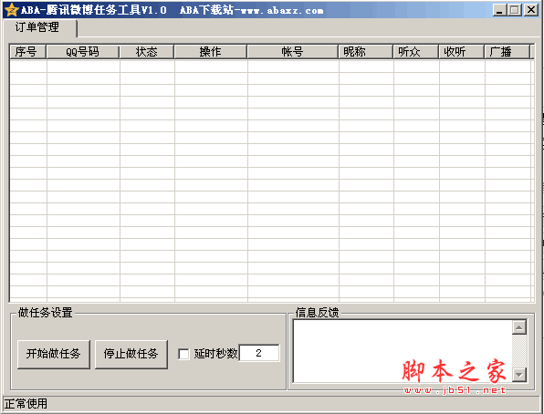This screenshot has height=414, width=544.
Task: Click the 帐号 column header
Action: (293, 52)
